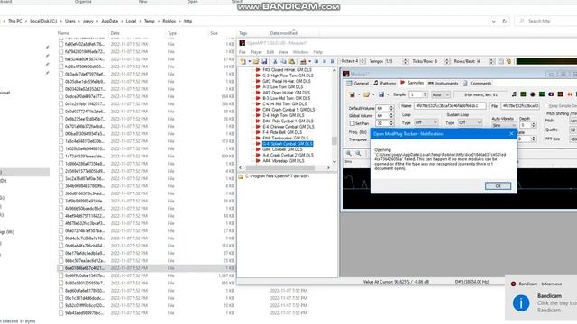The height and width of the screenshot is (324, 577).
Task: Click the New sample icon in Samples toolbar
Action: click(353, 94)
